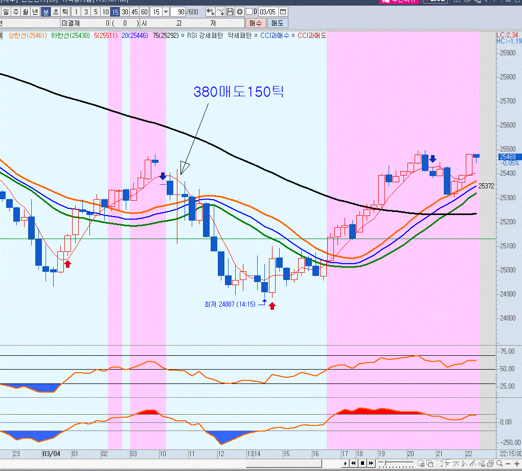The width and height of the screenshot is (522, 471).
Task: Click the 매도 (sell) button
Action: pyautogui.click(x=278, y=23)
